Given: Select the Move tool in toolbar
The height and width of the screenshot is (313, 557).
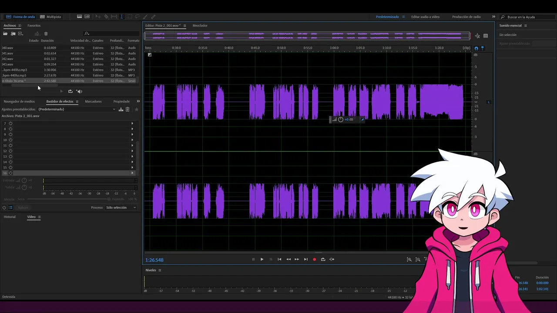Looking at the screenshot, I should (98, 17).
